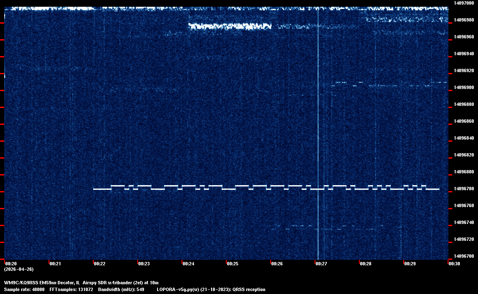Screen dimensions: 478x294
Task: Click the 14096840 frequency label
Action: (x=463, y=138)
